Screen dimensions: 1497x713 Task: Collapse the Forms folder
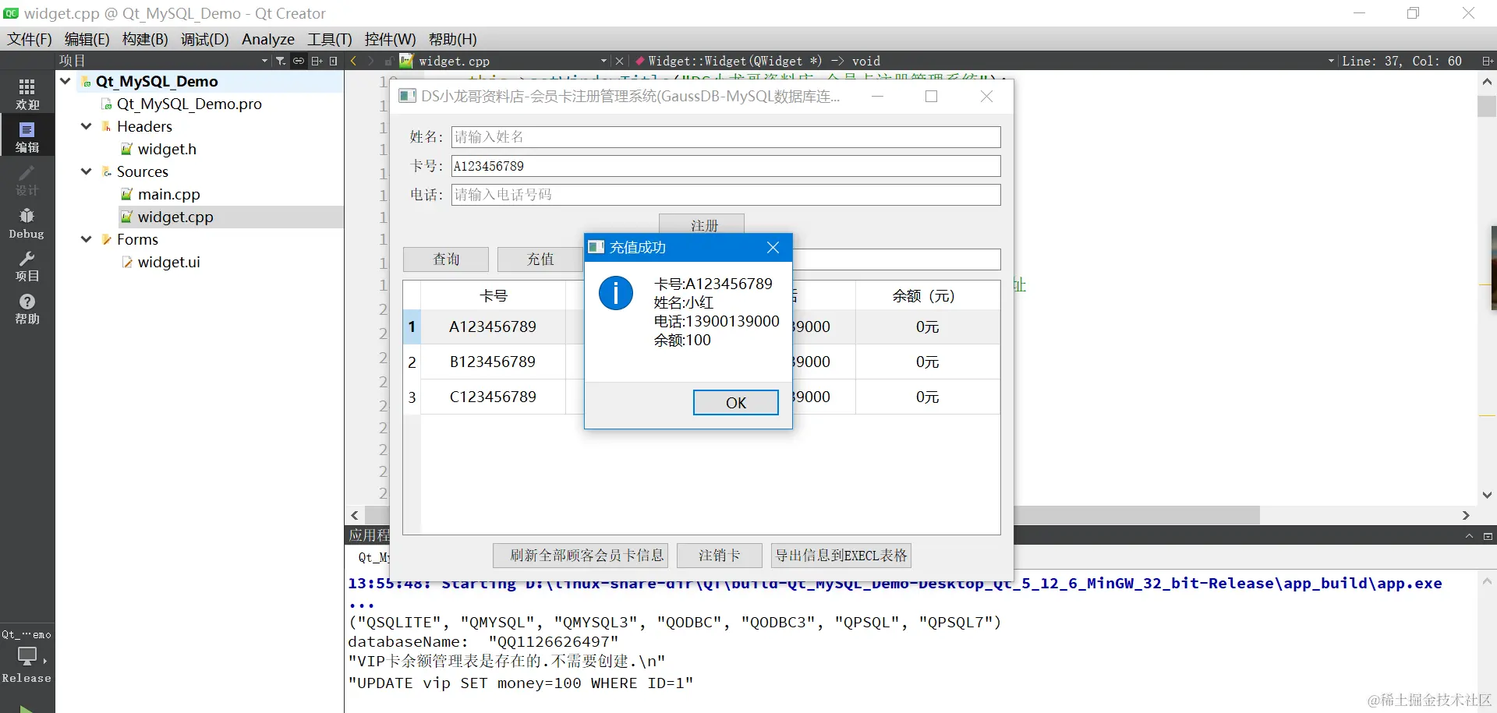point(87,239)
